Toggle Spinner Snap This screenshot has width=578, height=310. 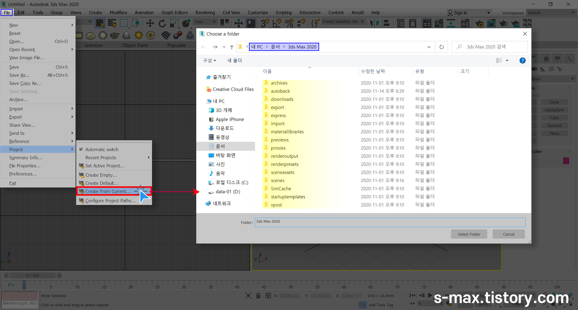pyautogui.click(x=301, y=23)
